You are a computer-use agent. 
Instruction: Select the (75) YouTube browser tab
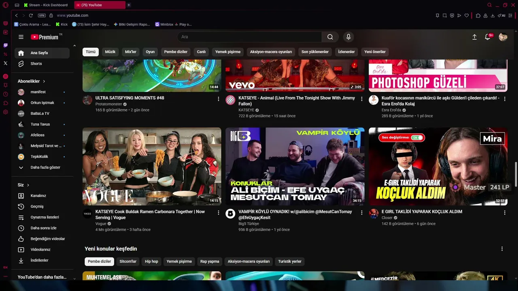100,5
